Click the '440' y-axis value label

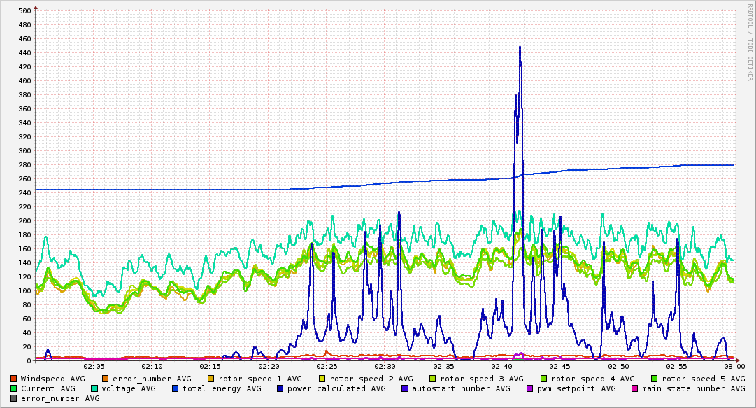click(24, 52)
